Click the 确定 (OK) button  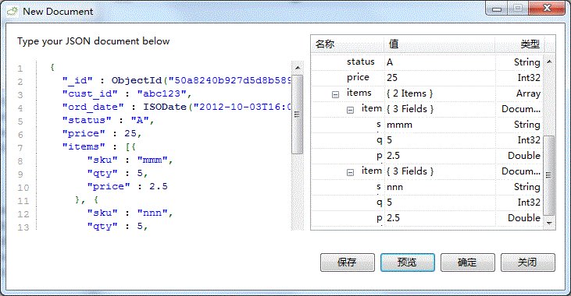(468, 263)
